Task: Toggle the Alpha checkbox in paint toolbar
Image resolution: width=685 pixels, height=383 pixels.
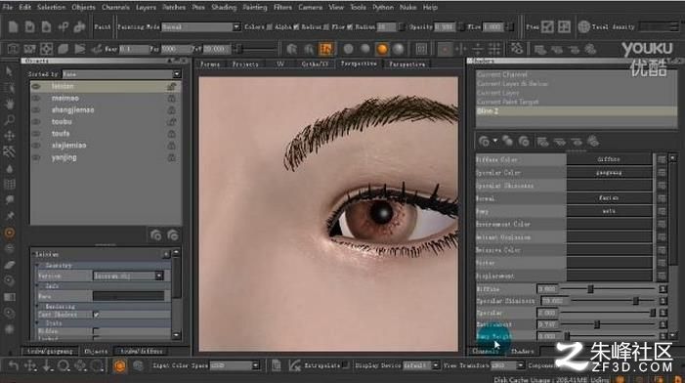Action: coord(296,27)
